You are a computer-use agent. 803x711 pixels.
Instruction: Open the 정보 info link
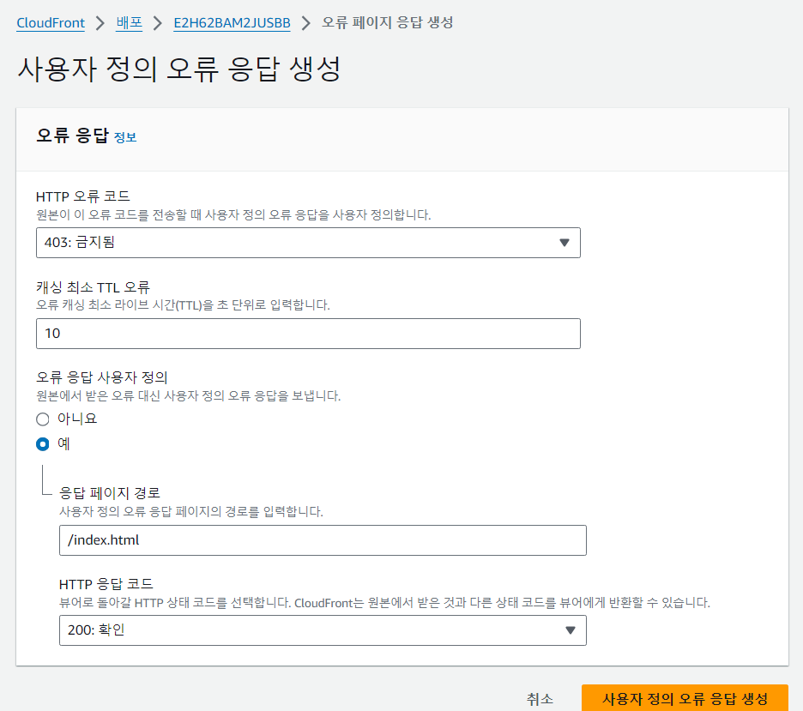pyautogui.click(x=125, y=137)
